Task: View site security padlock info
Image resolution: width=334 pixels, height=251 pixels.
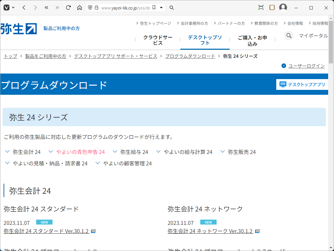Action: click(97, 8)
